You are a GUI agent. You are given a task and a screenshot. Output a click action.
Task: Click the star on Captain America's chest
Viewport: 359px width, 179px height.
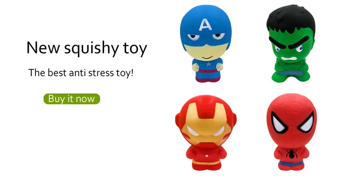tap(208, 64)
